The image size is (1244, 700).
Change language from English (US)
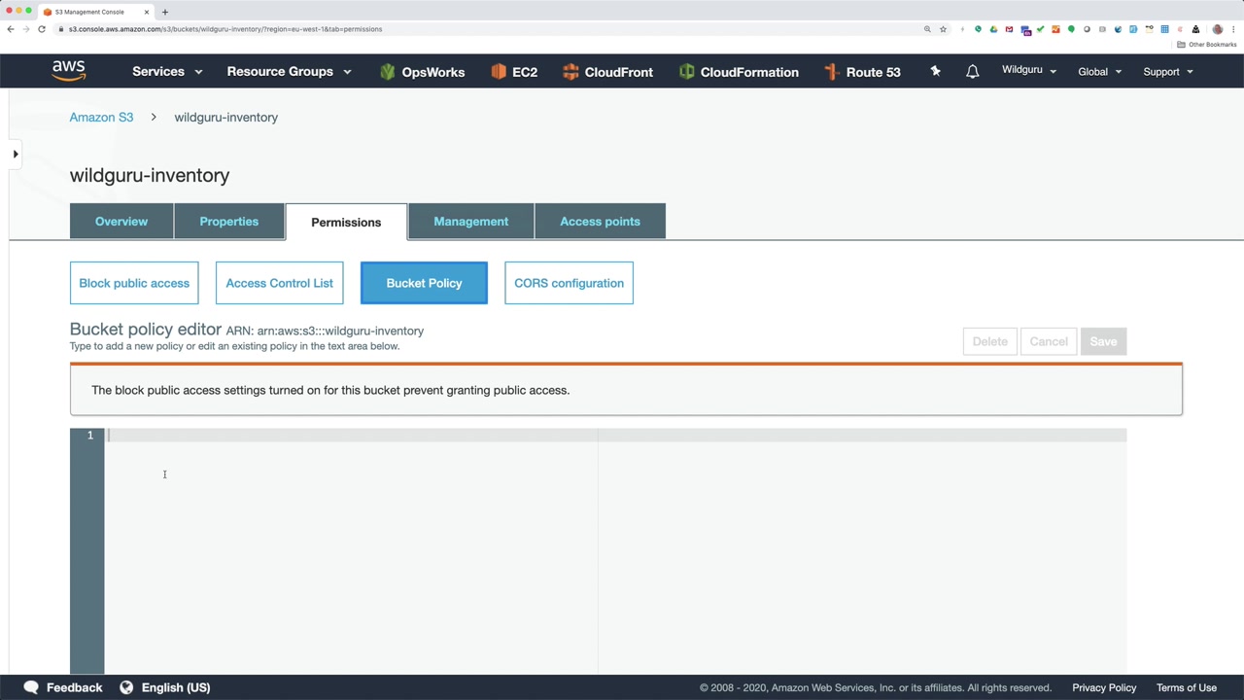[176, 687]
